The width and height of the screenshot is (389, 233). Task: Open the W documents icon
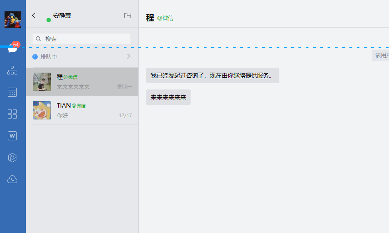(12, 136)
